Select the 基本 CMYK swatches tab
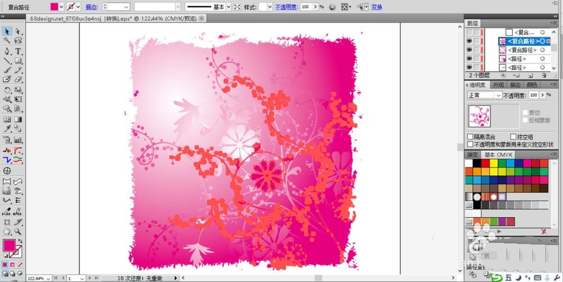The height and width of the screenshot is (282, 563). [497, 155]
